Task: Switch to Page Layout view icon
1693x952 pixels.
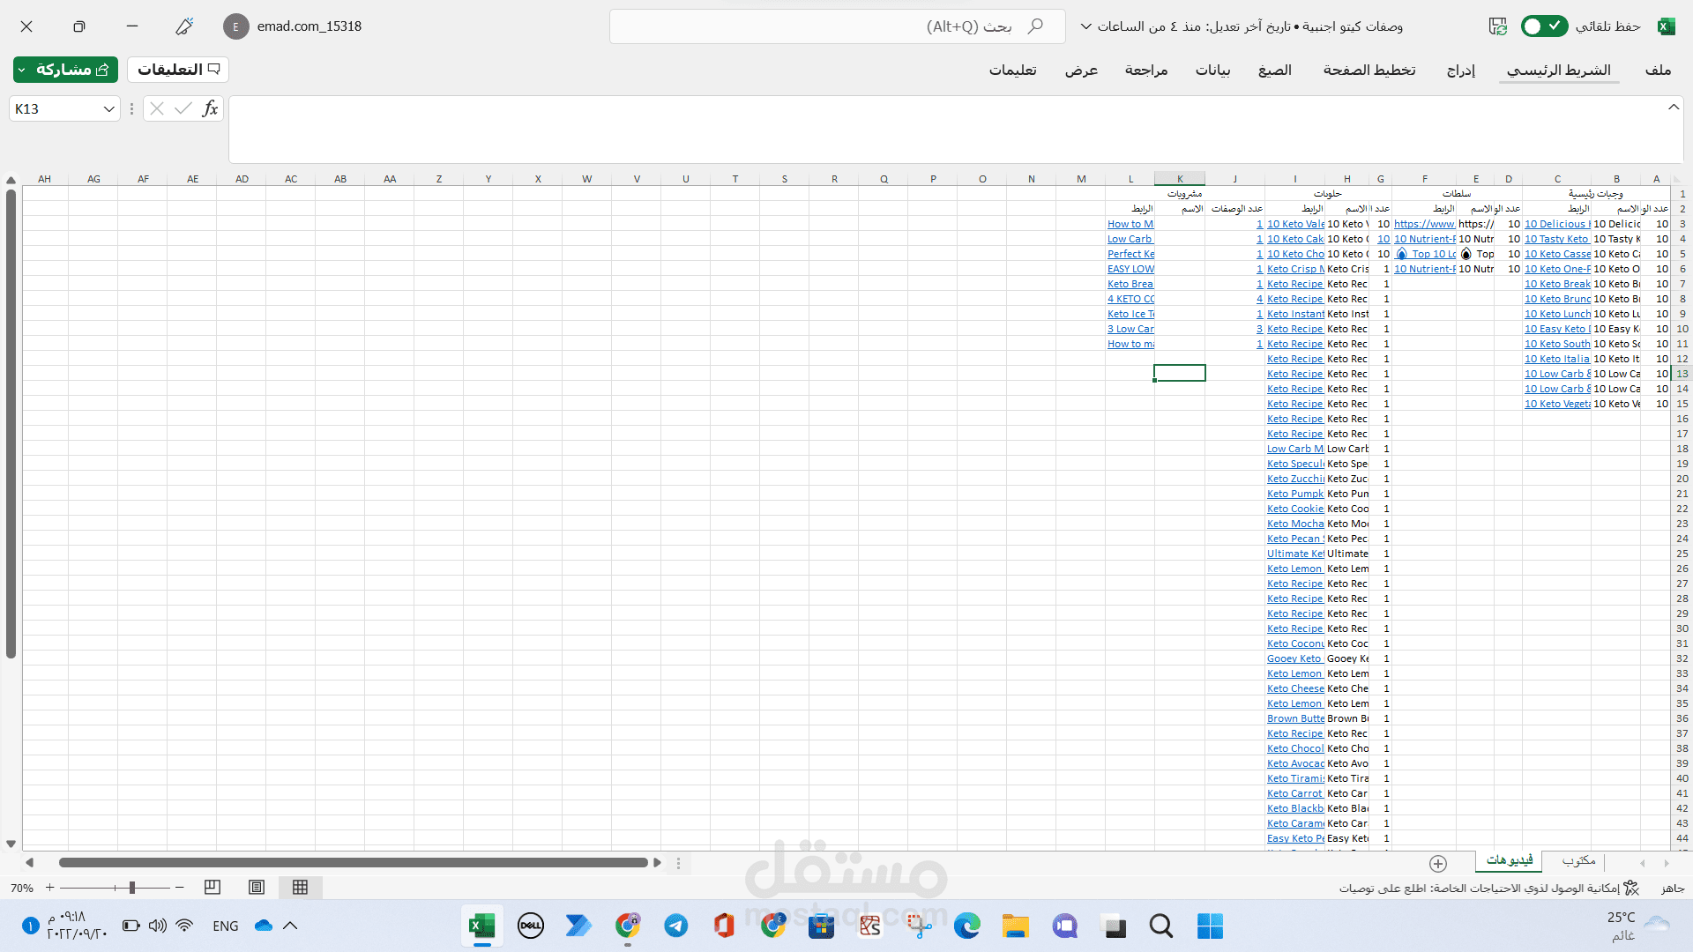Action: point(257,888)
